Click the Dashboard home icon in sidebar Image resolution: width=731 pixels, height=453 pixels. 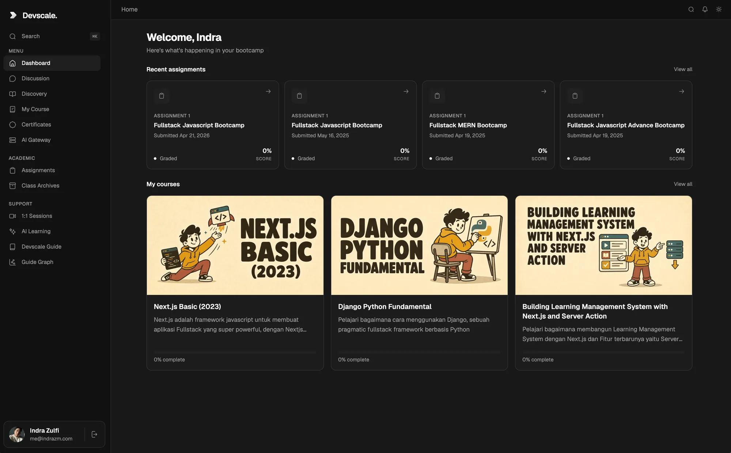(x=12, y=63)
